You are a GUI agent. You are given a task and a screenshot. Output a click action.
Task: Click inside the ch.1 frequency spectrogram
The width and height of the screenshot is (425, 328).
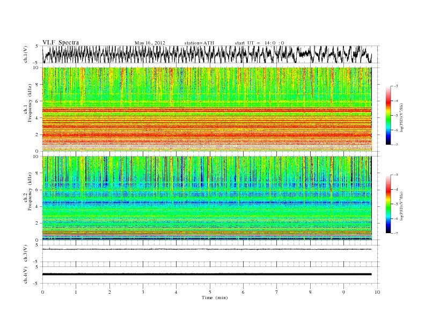click(x=207, y=109)
